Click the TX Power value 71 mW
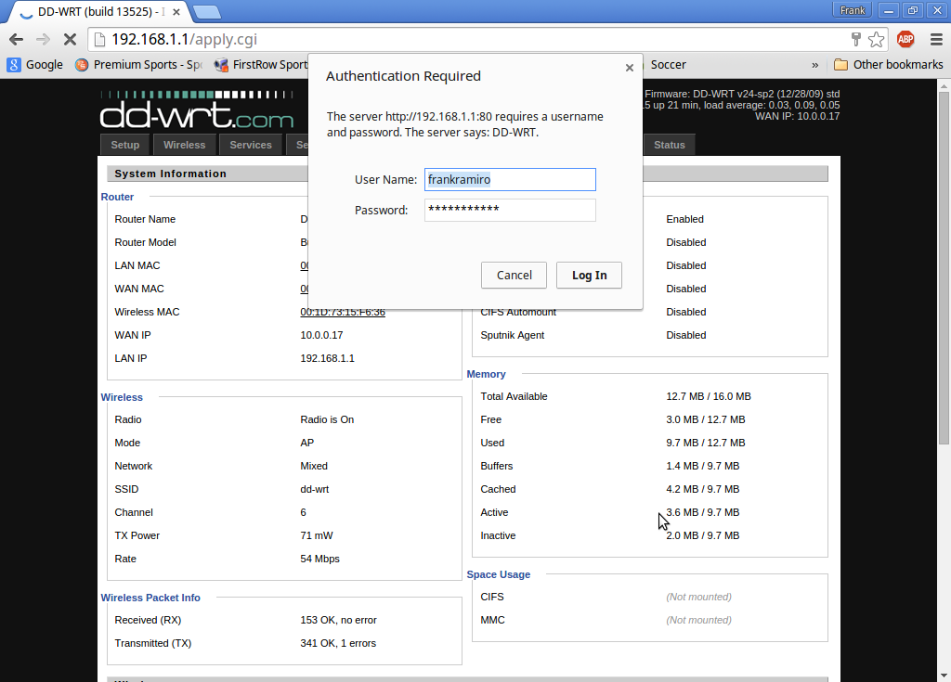This screenshot has height=682, width=951. tap(317, 536)
